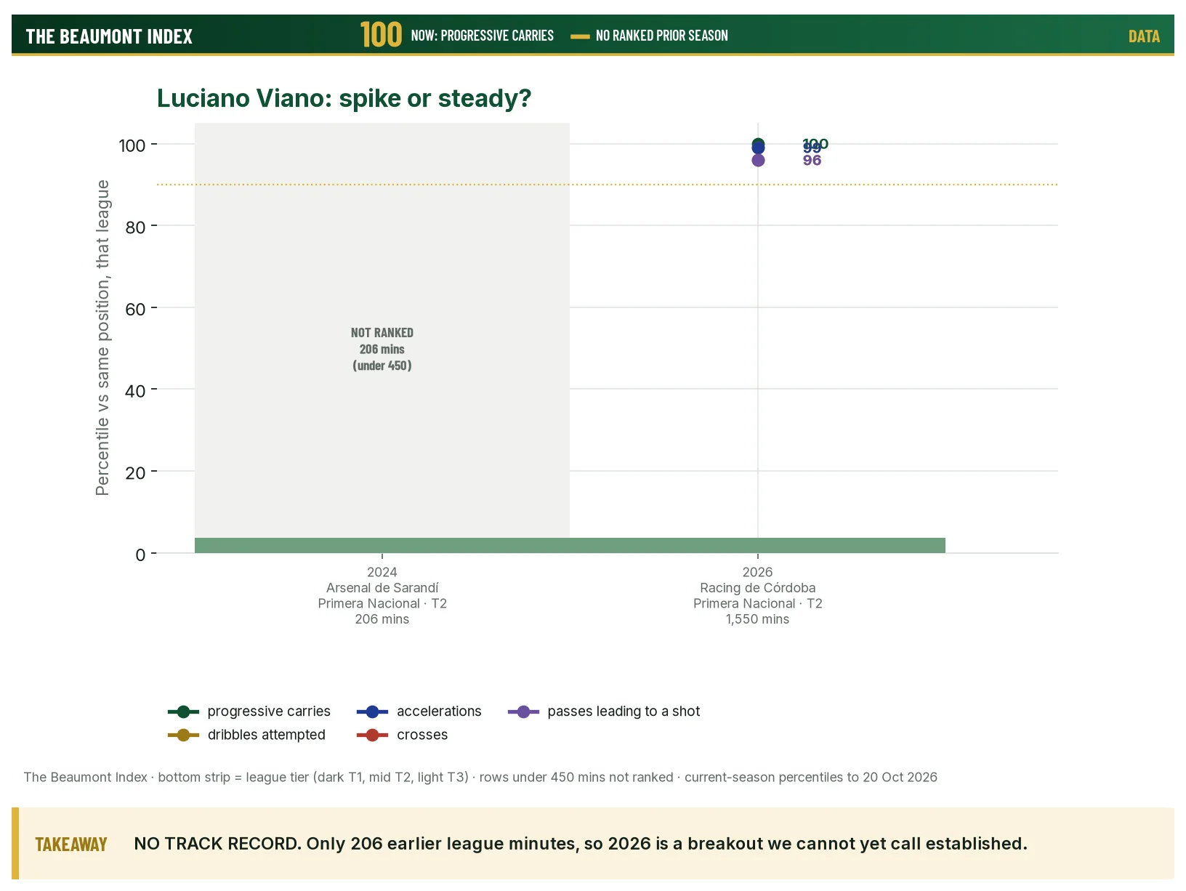Screen dimensions: 1186x891
Task: Click the 2026 Racing de Córdoba axis label
Action: pyautogui.click(x=757, y=595)
